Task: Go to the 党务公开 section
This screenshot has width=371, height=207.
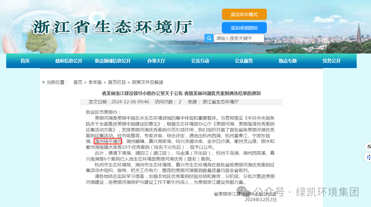Action: (332, 61)
